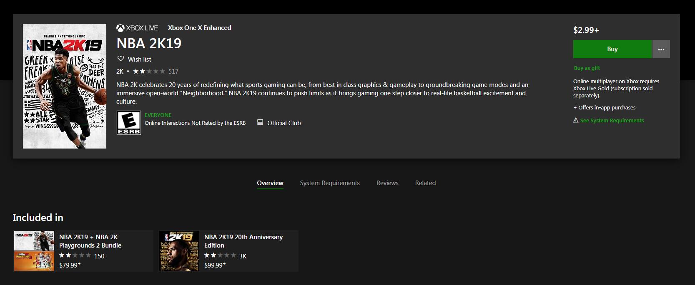Click the System Requirements warning triangle icon
Image resolution: width=695 pixels, height=285 pixels.
click(x=576, y=120)
